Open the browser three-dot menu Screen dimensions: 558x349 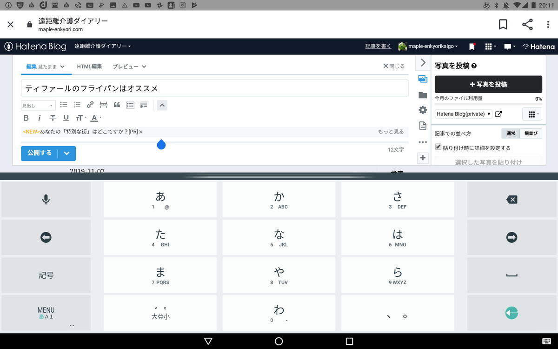[549, 24]
